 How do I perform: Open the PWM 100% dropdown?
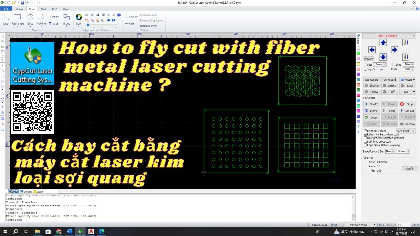[409, 69]
